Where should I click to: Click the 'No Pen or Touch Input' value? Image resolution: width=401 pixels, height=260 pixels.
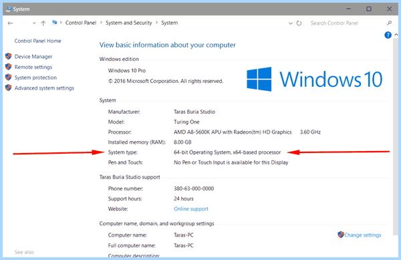click(x=231, y=162)
